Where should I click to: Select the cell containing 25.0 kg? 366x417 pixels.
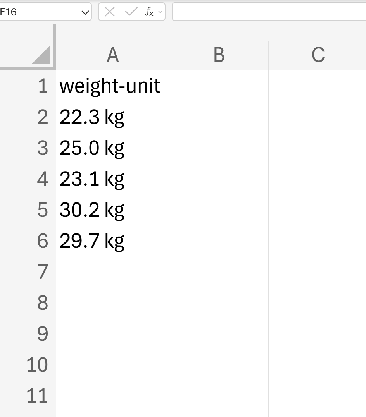(x=113, y=148)
